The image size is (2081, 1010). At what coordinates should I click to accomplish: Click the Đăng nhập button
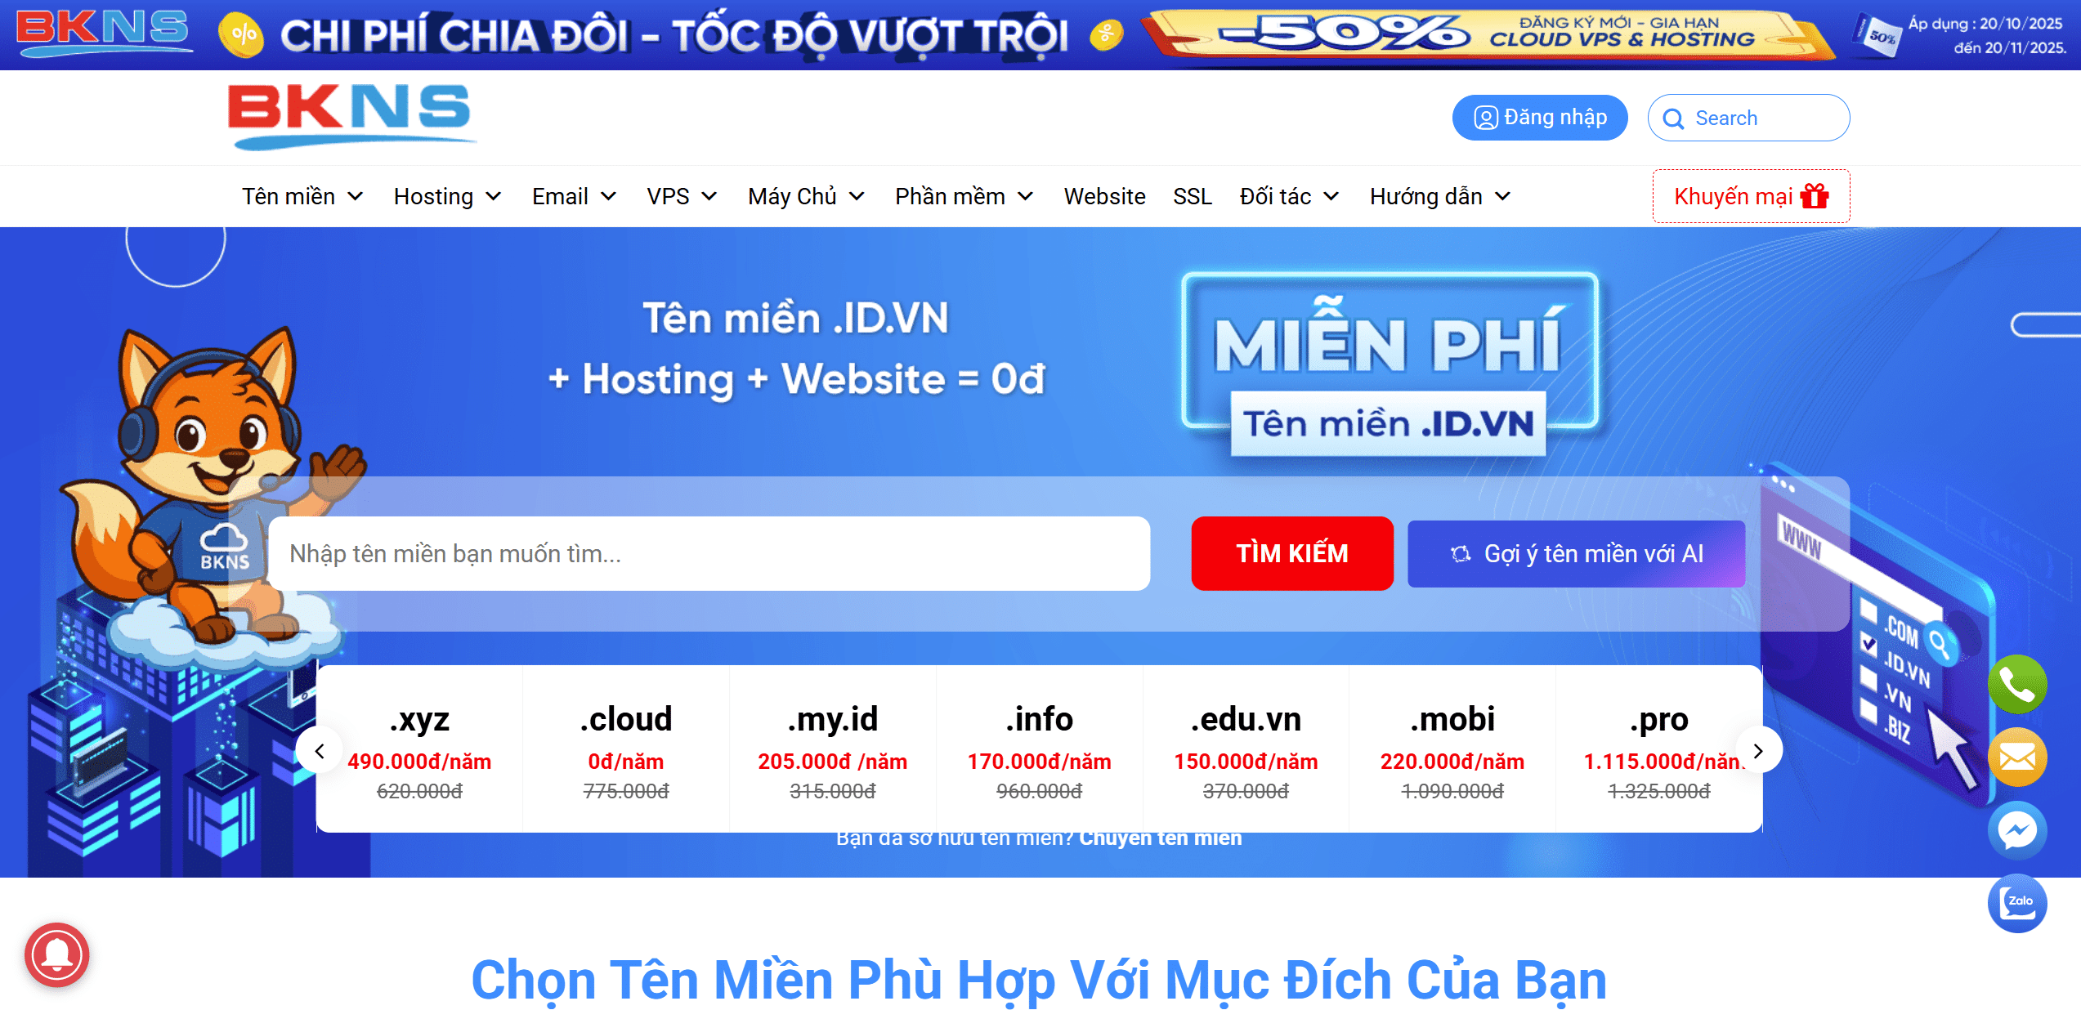click(x=1539, y=117)
